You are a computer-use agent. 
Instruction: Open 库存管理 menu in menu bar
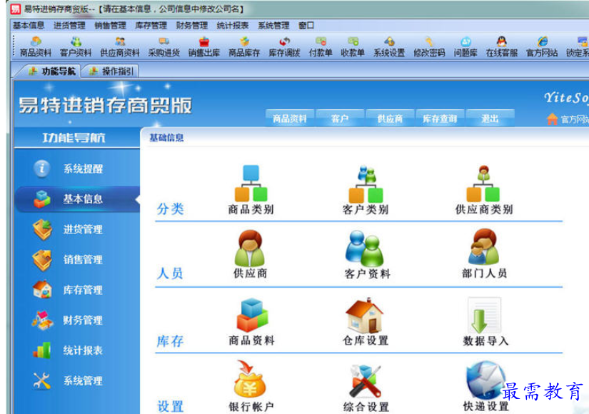pyautogui.click(x=151, y=26)
